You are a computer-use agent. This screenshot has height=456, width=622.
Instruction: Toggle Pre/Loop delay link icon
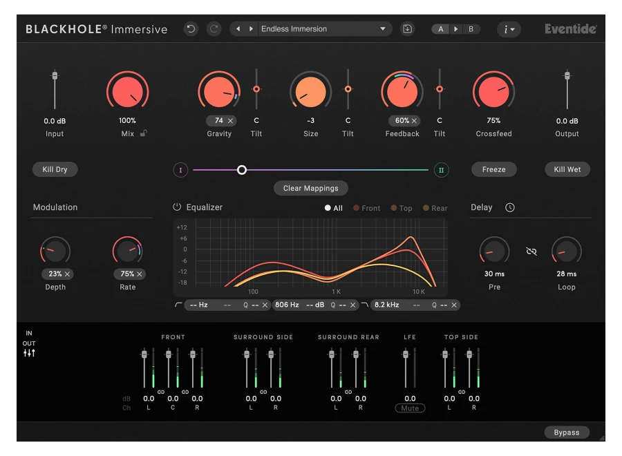(531, 251)
